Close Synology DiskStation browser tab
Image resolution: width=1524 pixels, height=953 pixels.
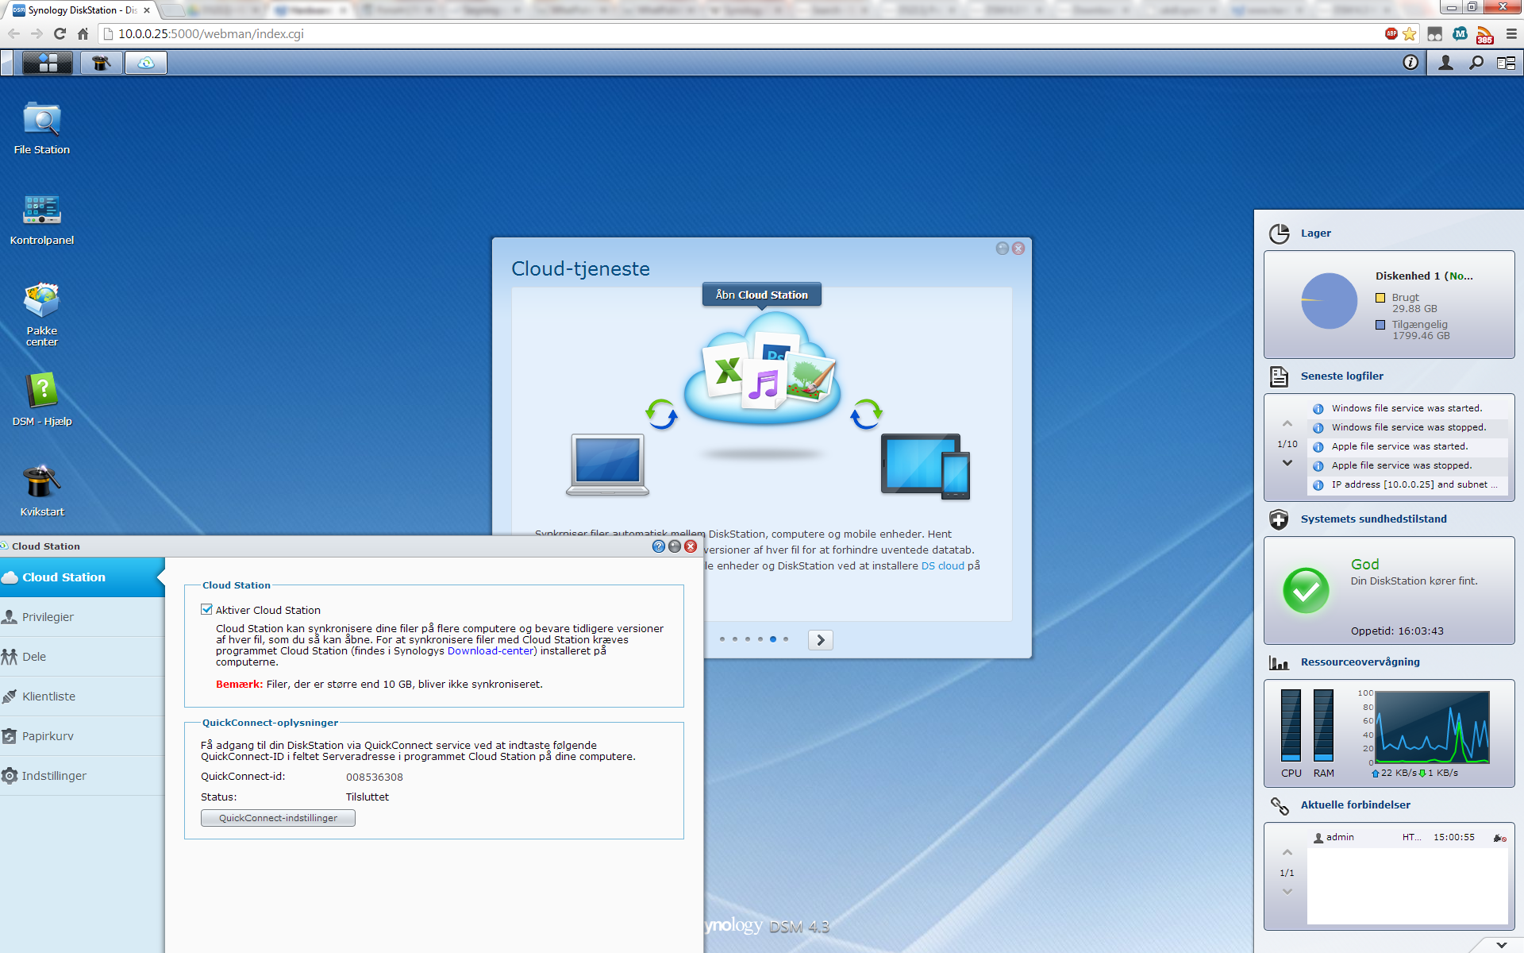pyautogui.click(x=147, y=10)
